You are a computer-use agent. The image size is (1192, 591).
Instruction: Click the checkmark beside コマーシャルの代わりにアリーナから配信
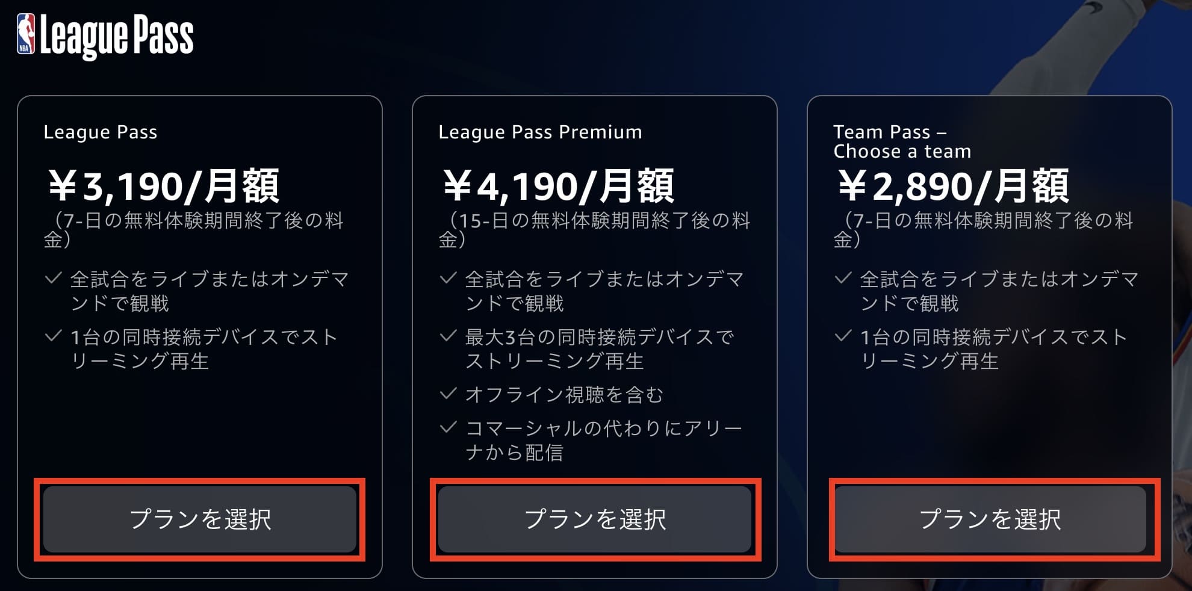pyautogui.click(x=449, y=426)
